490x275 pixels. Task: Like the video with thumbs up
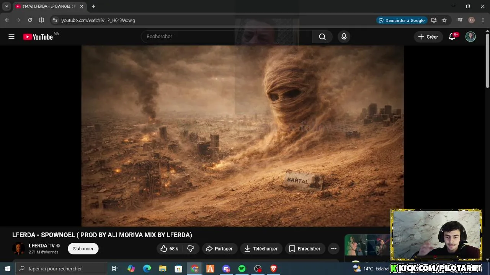point(169,249)
